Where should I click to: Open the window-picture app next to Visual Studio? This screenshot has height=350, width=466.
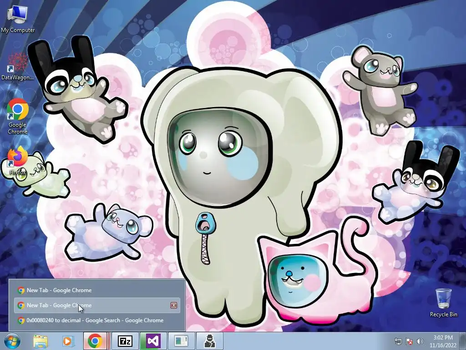181,341
